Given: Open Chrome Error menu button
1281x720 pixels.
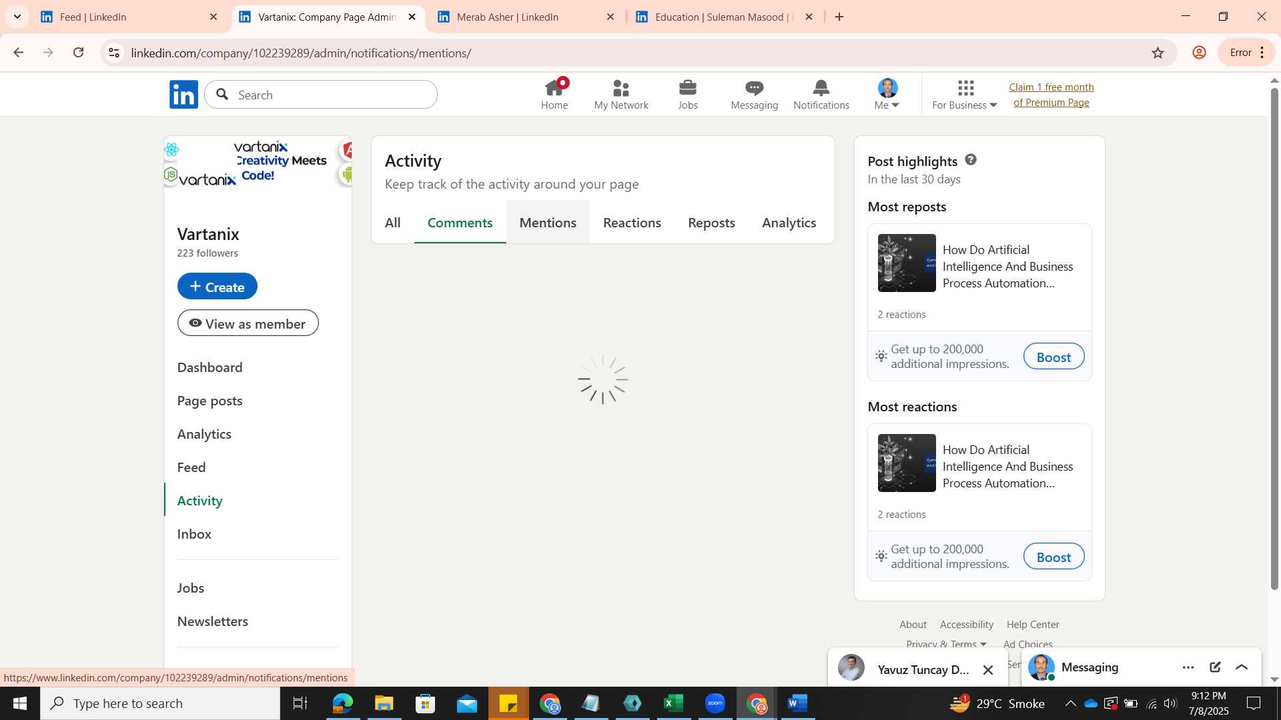Looking at the screenshot, I should click(1246, 53).
